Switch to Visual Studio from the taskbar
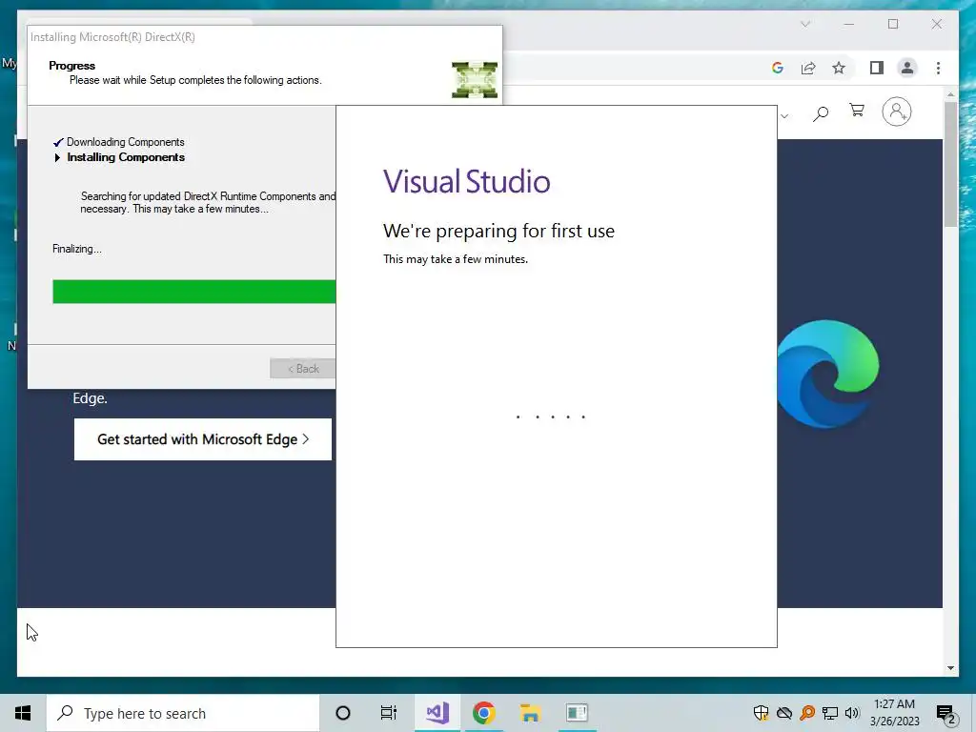Screen dimensions: 976x732 pyautogui.click(x=437, y=713)
